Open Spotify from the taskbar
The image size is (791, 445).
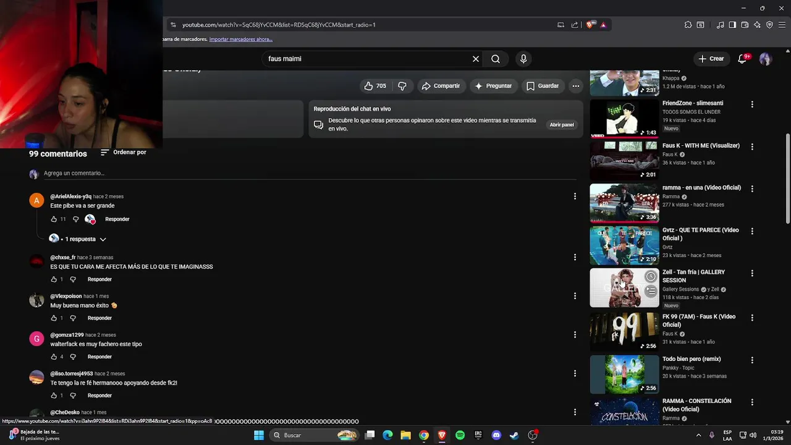[x=460, y=435]
